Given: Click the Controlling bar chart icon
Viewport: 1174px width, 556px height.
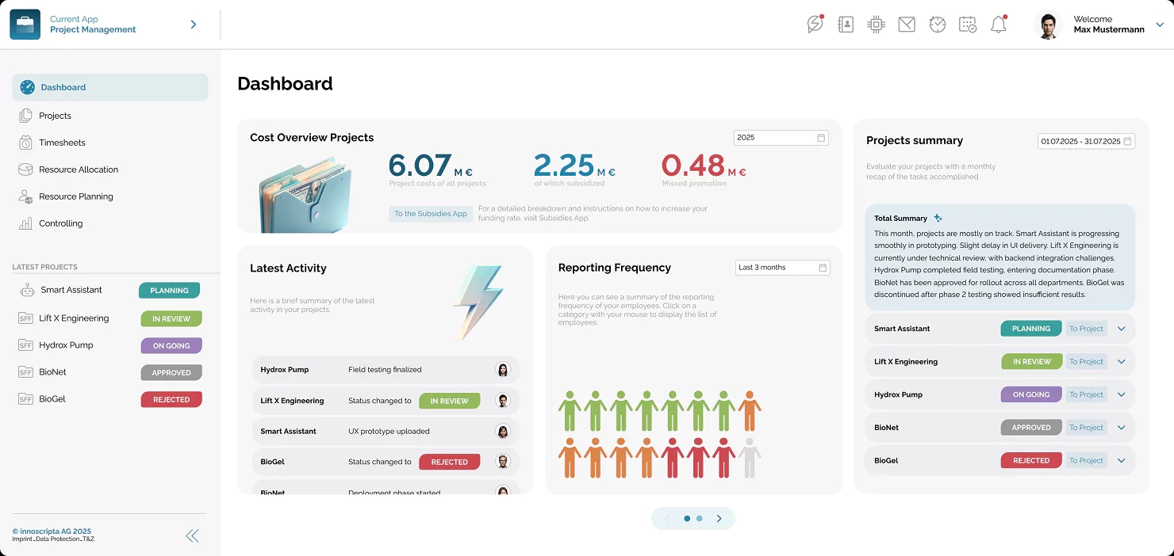Looking at the screenshot, I should click(x=25, y=223).
